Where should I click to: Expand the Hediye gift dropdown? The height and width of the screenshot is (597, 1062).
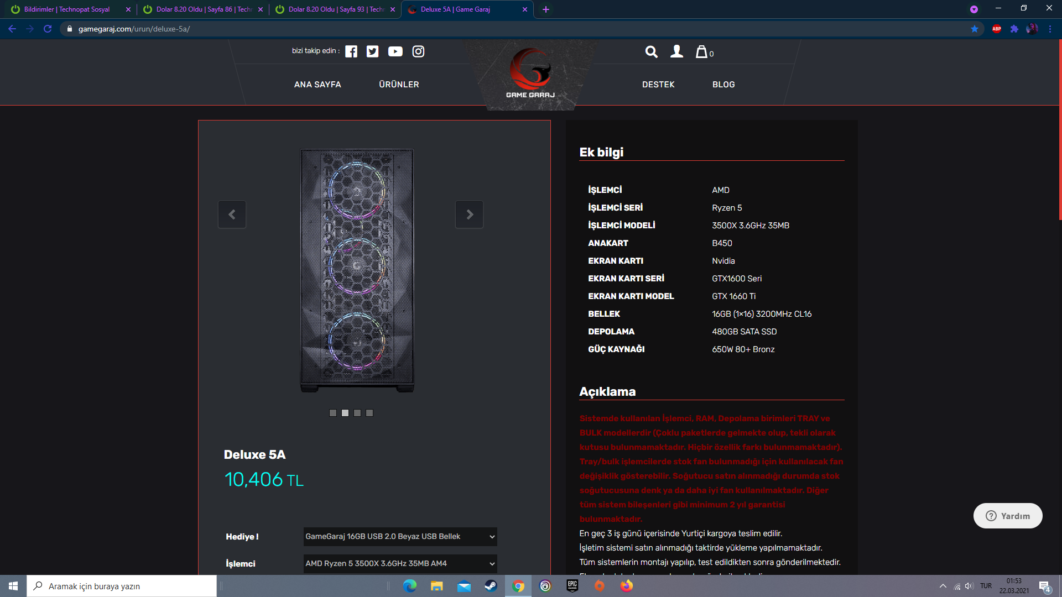[400, 536]
